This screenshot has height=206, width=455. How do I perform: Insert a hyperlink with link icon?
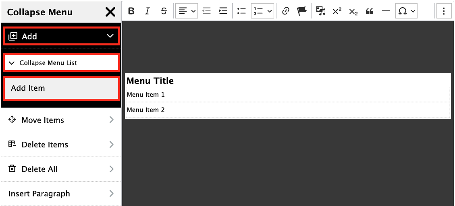point(286,11)
